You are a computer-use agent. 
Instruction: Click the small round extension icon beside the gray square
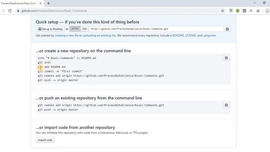(x=251, y=11)
